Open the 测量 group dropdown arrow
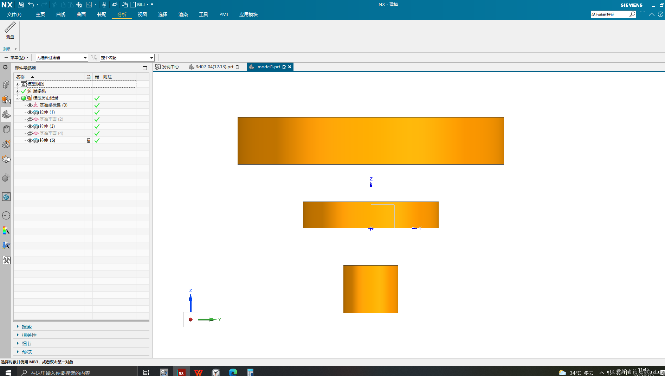The image size is (665, 376). tap(15, 49)
